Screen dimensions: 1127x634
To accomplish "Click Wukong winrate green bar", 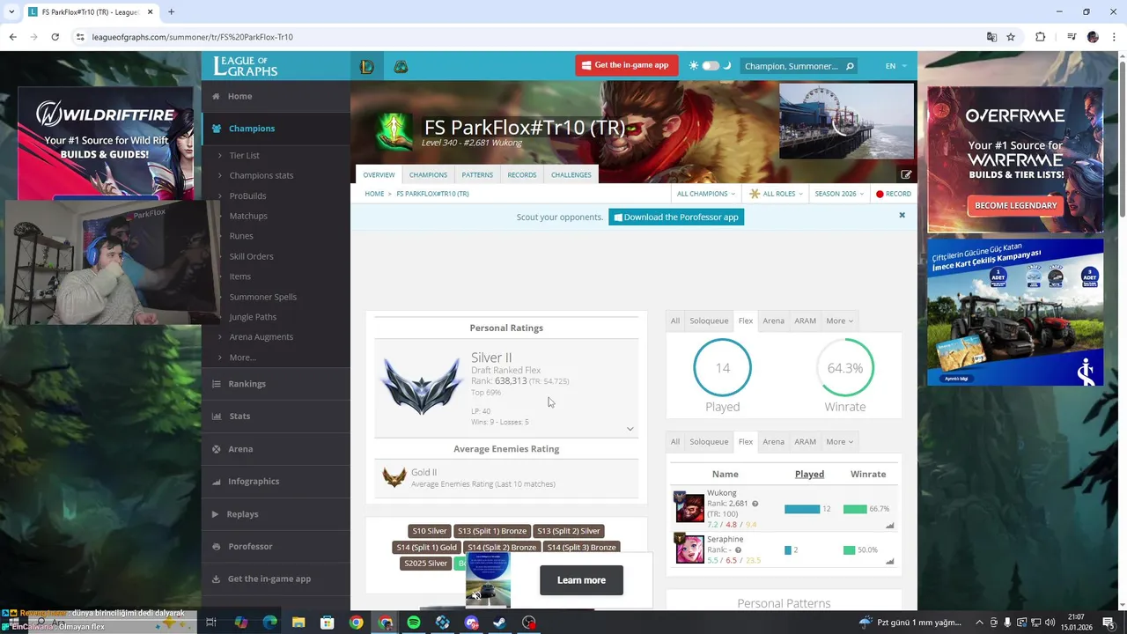I will point(854,509).
